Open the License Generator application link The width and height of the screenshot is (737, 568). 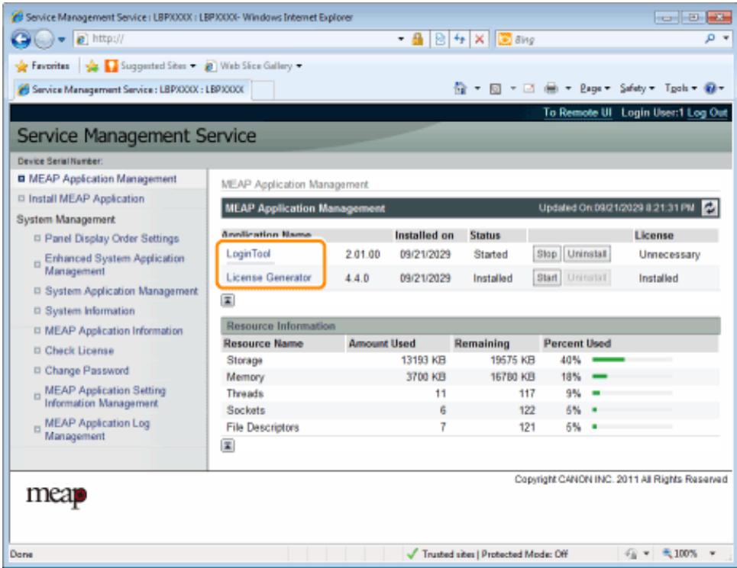268,278
